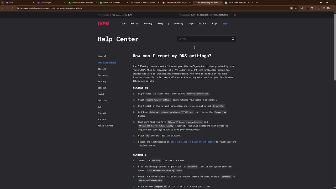Image resolution: width=336 pixels, height=189 pixels.
Task: Click the IVPN logo
Action: pos(103,24)
